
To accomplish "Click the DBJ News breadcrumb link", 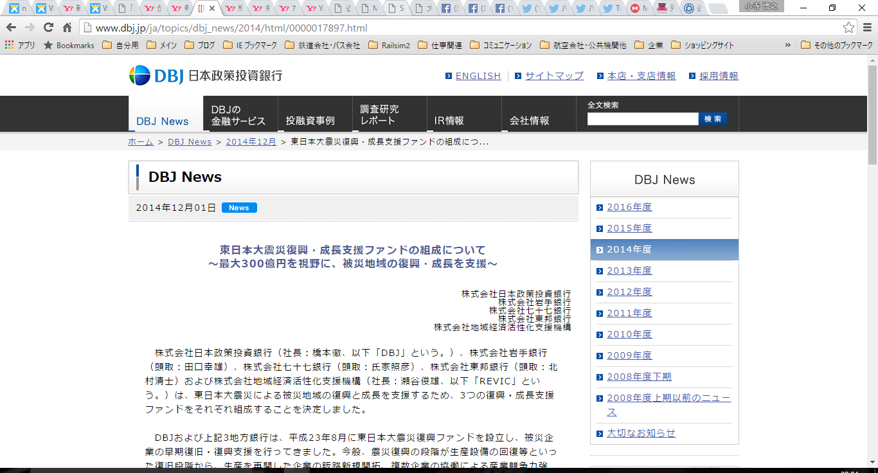I will pos(190,141).
